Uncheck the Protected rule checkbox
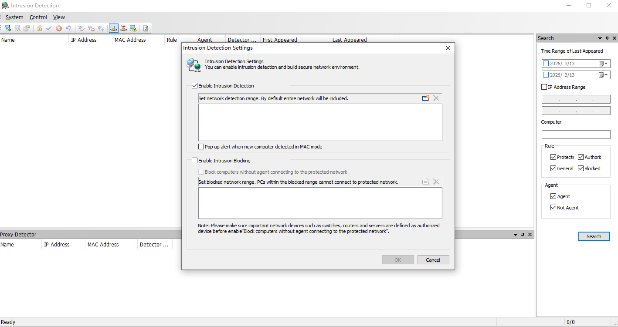Image resolution: width=618 pixels, height=327 pixels. (553, 157)
